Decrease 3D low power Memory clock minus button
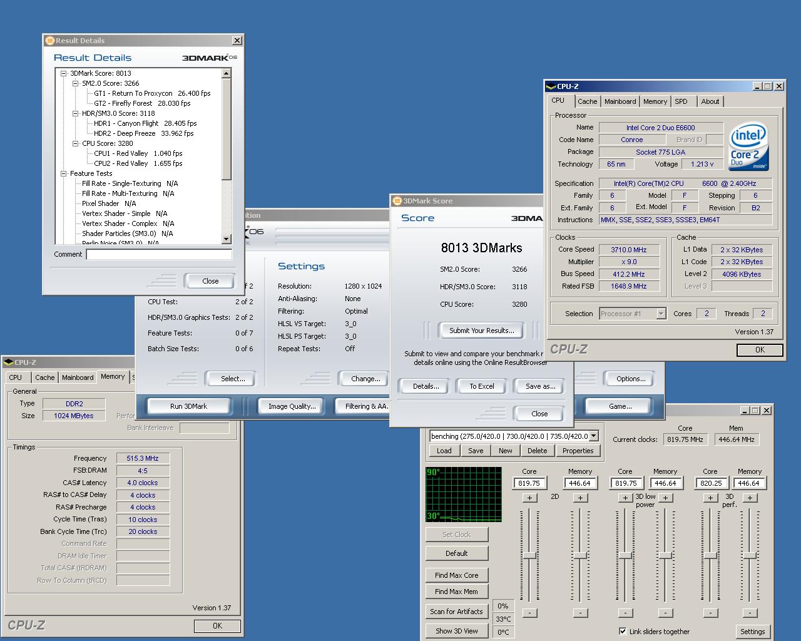Screen dimensions: 801x641 tap(665, 613)
